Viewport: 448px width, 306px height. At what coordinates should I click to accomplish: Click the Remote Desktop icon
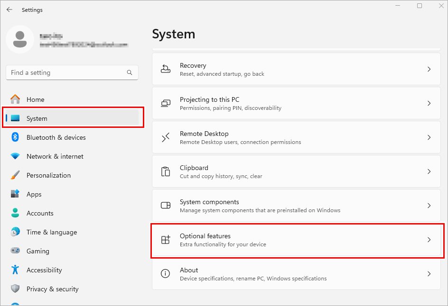click(165, 137)
